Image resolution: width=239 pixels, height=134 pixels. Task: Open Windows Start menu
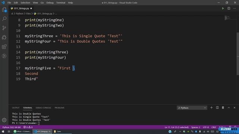pyautogui.click(x=3, y=131)
